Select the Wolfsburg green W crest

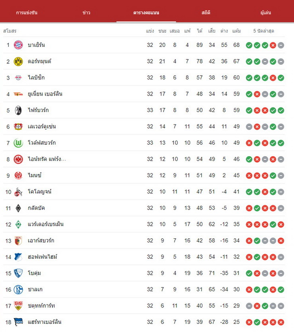[18, 143]
